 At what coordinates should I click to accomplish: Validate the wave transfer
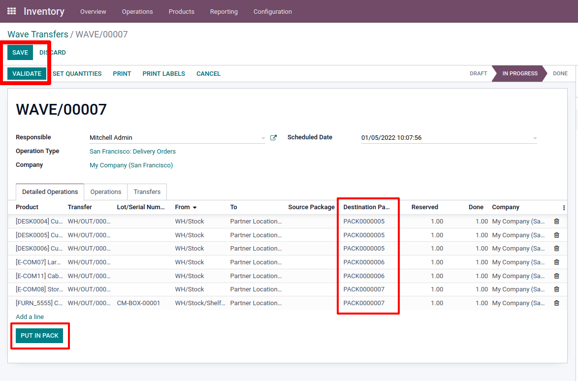[27, 73]
